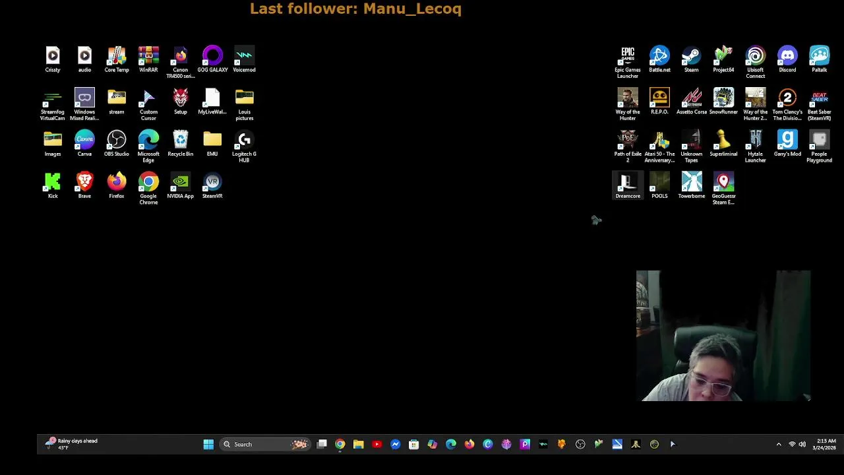
Task: Open Streamfog VirtualCam shortcut
Action: [53, 104]
